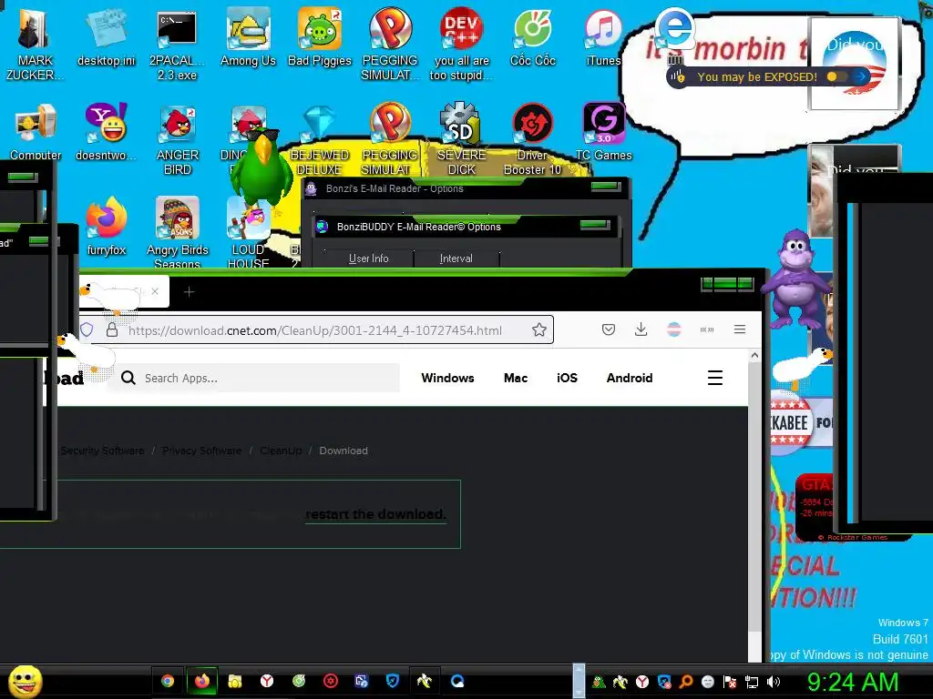Viewport: 933px width, 699px height.
Task: Open the Yahoo 'doesntwo...' shortcut
Action: tap(106, 132)
